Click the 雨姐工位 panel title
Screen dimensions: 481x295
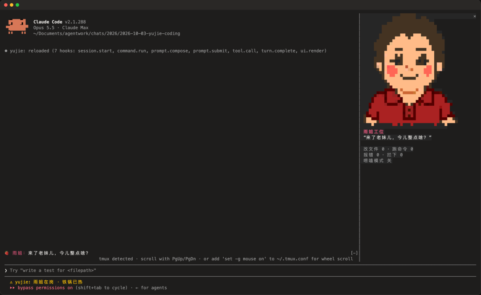click(x=373, y=132)
